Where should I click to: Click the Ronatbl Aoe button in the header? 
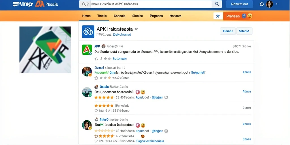tap(240, 4)
